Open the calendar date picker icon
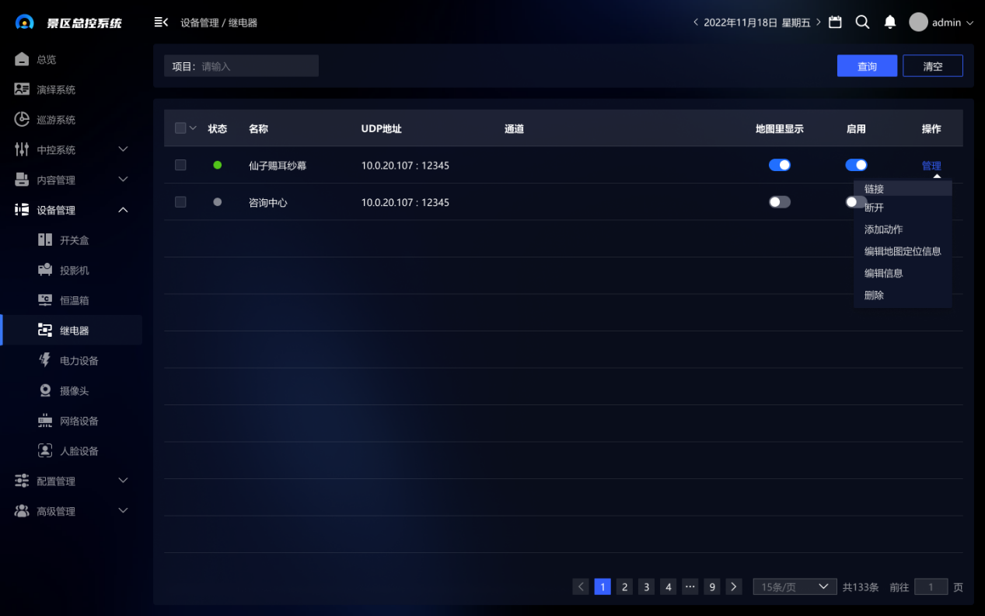 click(835, 23)
